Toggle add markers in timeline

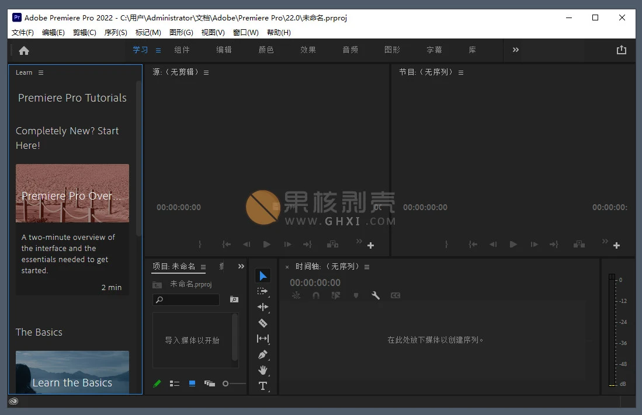(x=356, y=295)
